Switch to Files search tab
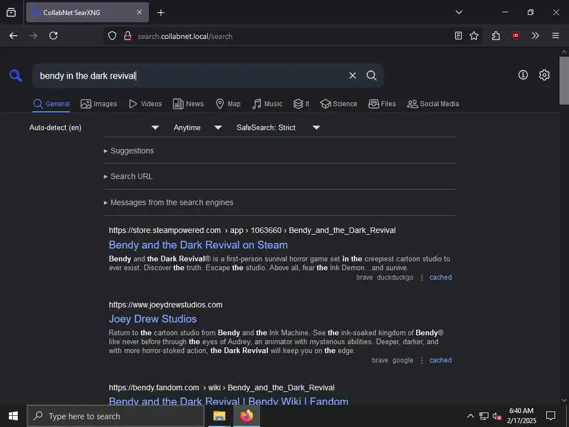 click(x=382, y=104)
